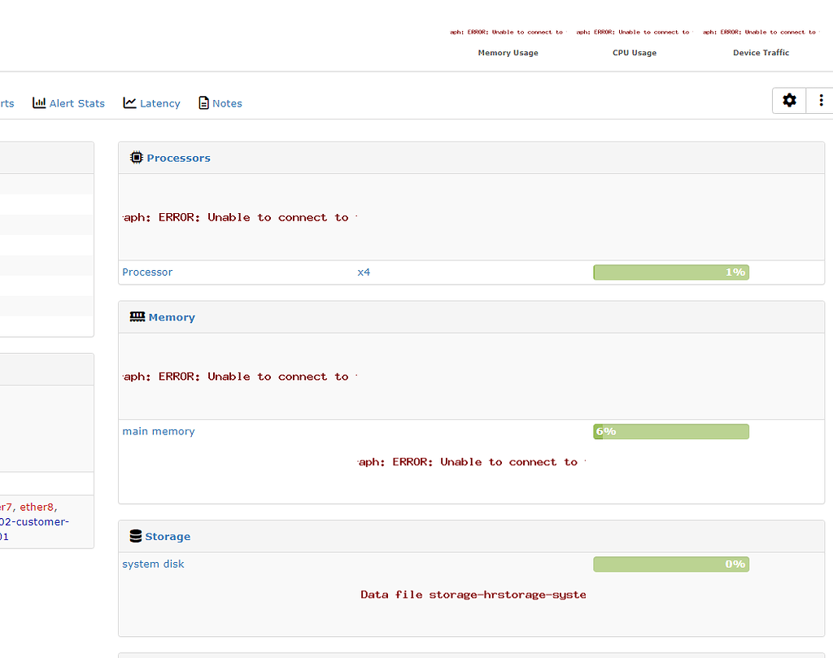Select the Notes tab
Screen dimensions: 833x658
pos(226,102)
